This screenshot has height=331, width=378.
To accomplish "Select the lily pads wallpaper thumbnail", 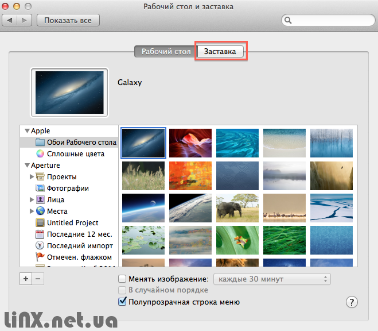I will (143, 240).
